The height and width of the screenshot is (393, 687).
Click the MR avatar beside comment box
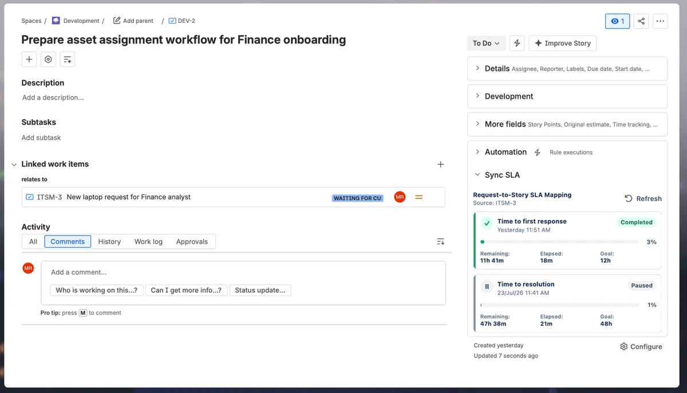[28, 268]
